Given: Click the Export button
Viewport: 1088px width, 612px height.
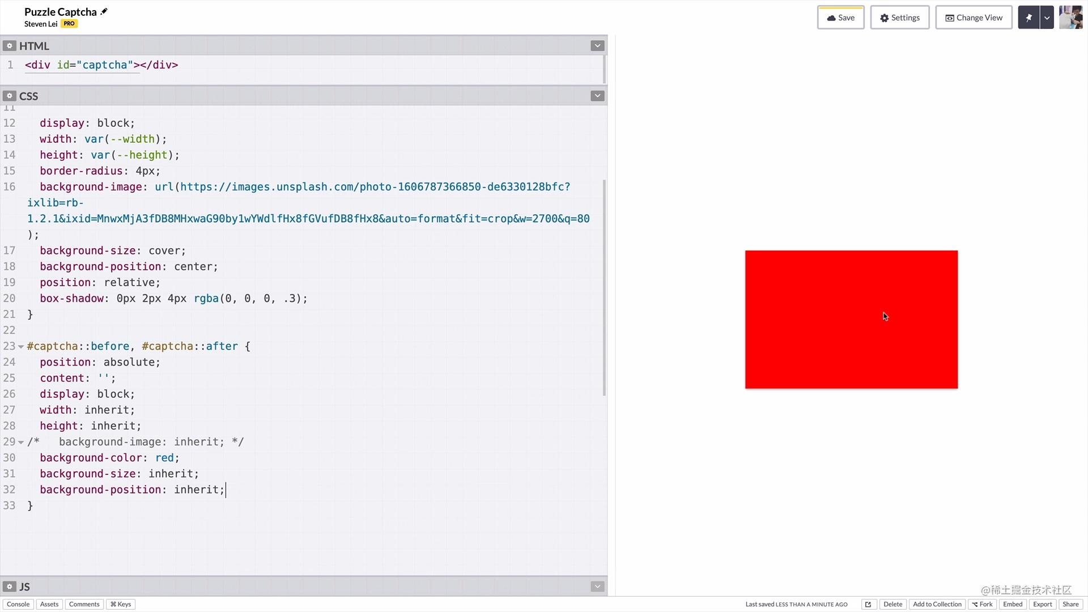Looking at the screenshot, I should tap(1043, 603).
